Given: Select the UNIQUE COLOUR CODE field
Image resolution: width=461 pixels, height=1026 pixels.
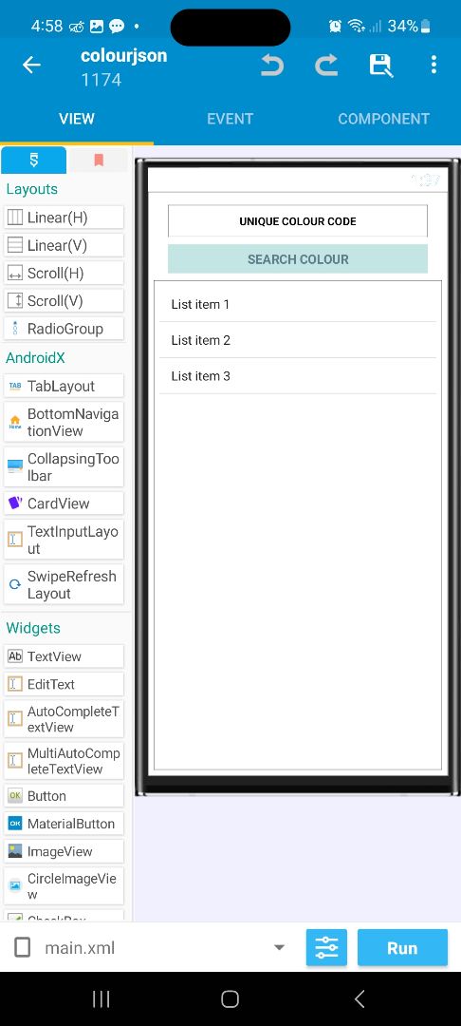Looking at the screenshot, I should (298, 221).
